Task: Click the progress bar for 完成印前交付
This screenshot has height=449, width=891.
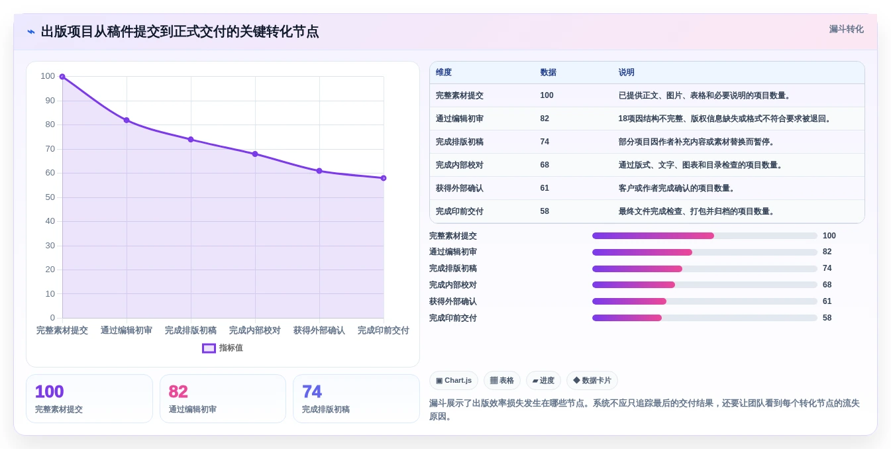Action: 705,318
